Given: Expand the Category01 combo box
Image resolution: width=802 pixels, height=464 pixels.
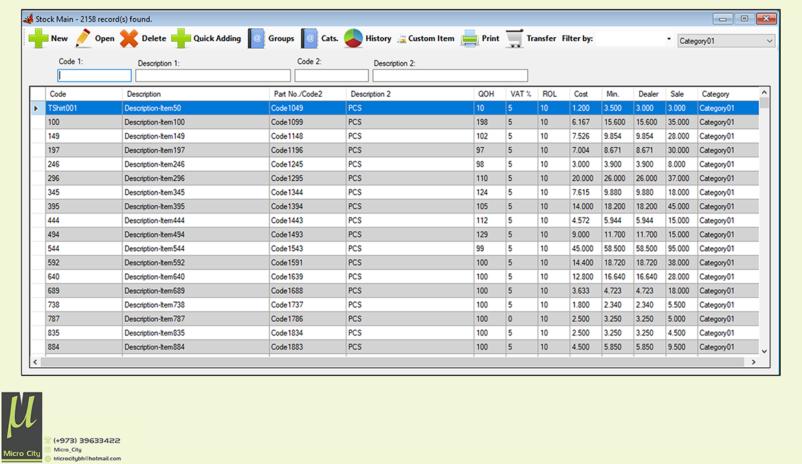Looking at the screenshot, I should click(x=769, y=41).
